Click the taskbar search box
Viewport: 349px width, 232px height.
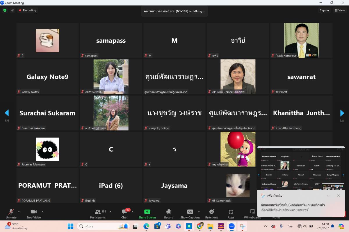pyautogui.click(x=103, y=226)
